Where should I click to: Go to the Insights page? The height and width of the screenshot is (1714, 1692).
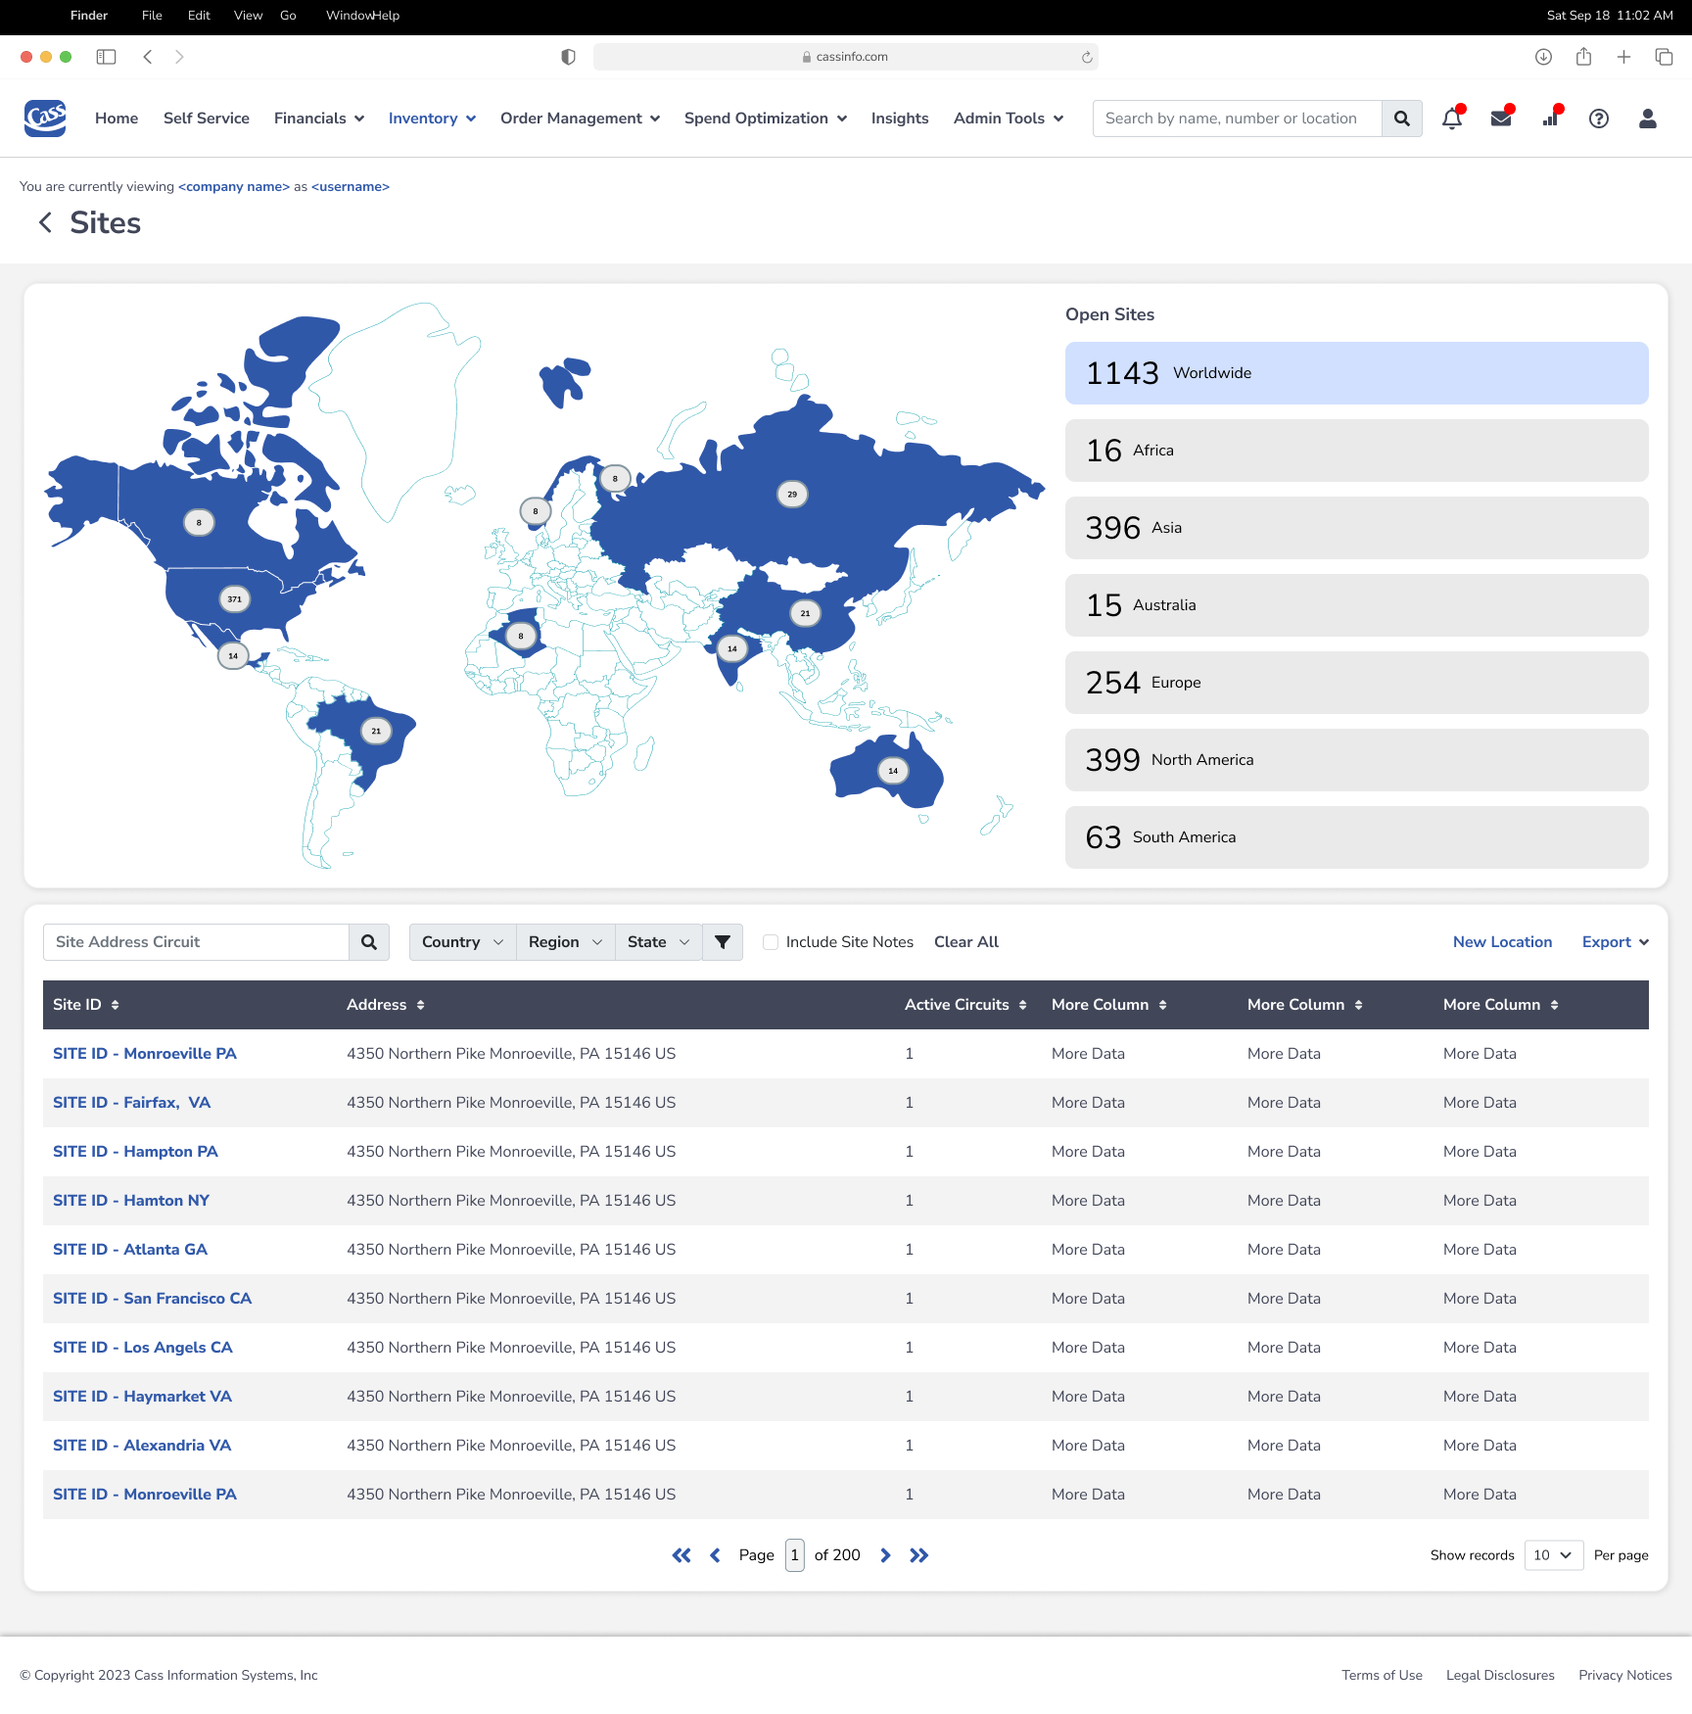tap(899, 119)
